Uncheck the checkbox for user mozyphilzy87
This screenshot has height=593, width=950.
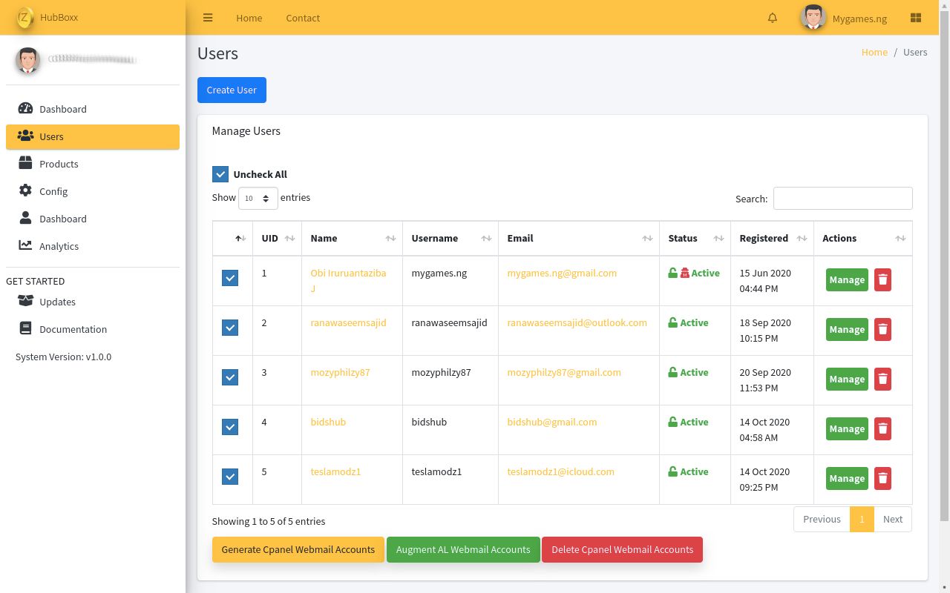tap(230, 377)
